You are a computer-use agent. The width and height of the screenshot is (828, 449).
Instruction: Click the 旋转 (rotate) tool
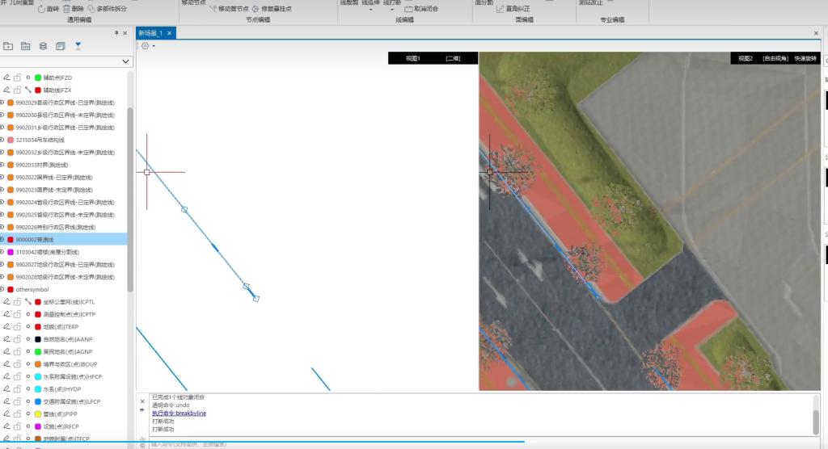click(48, 8)
